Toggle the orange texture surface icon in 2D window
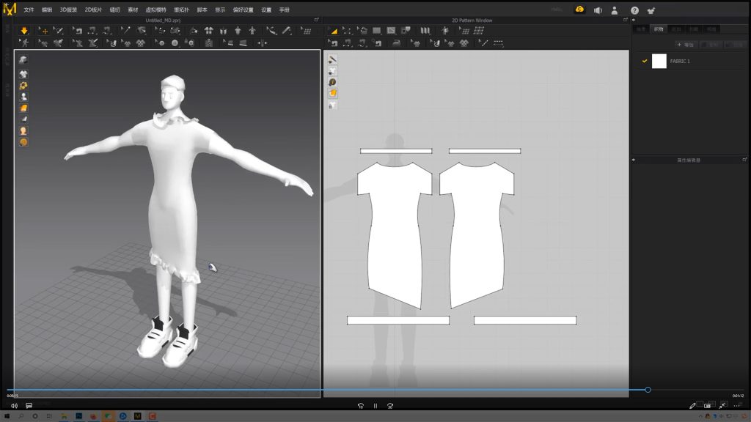The height and width of the screenshot is (422, 751). (x=332, y=93)
